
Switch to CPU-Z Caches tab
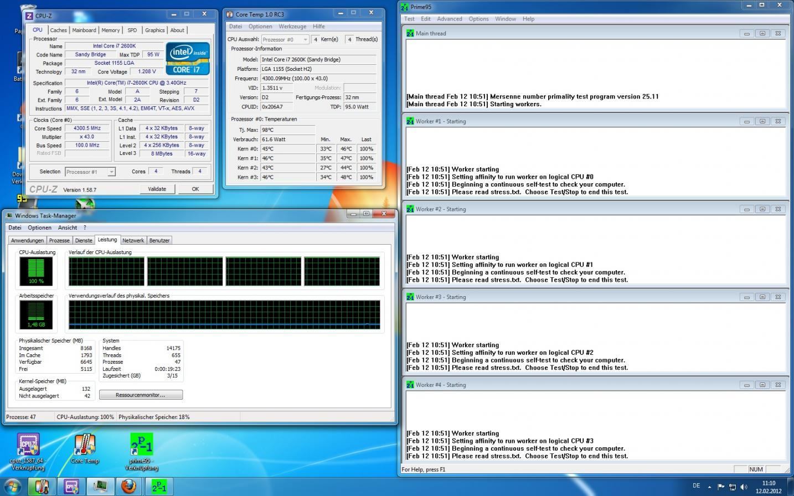point(58,30)
